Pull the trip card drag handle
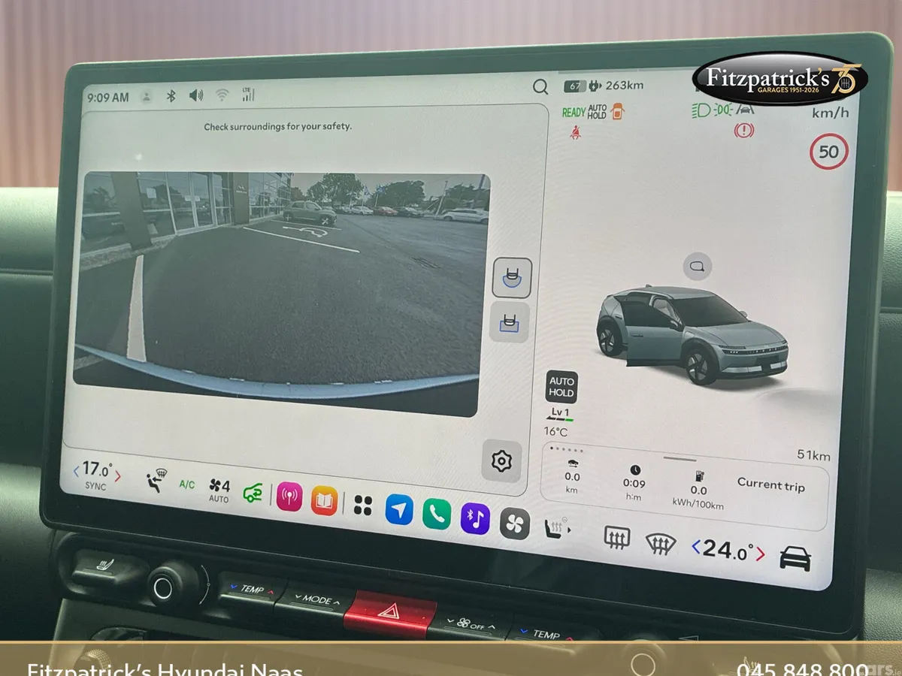The width and height of the screenshot is (902, 676). click(x=680, y=458)
